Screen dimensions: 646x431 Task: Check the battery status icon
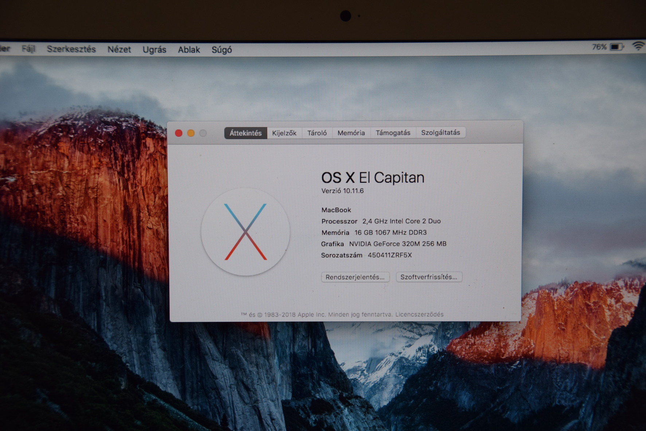pyautogui.click(x=617, y=47)
